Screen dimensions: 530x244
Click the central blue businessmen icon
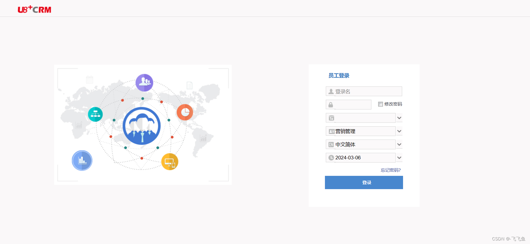tap(142, 126)
